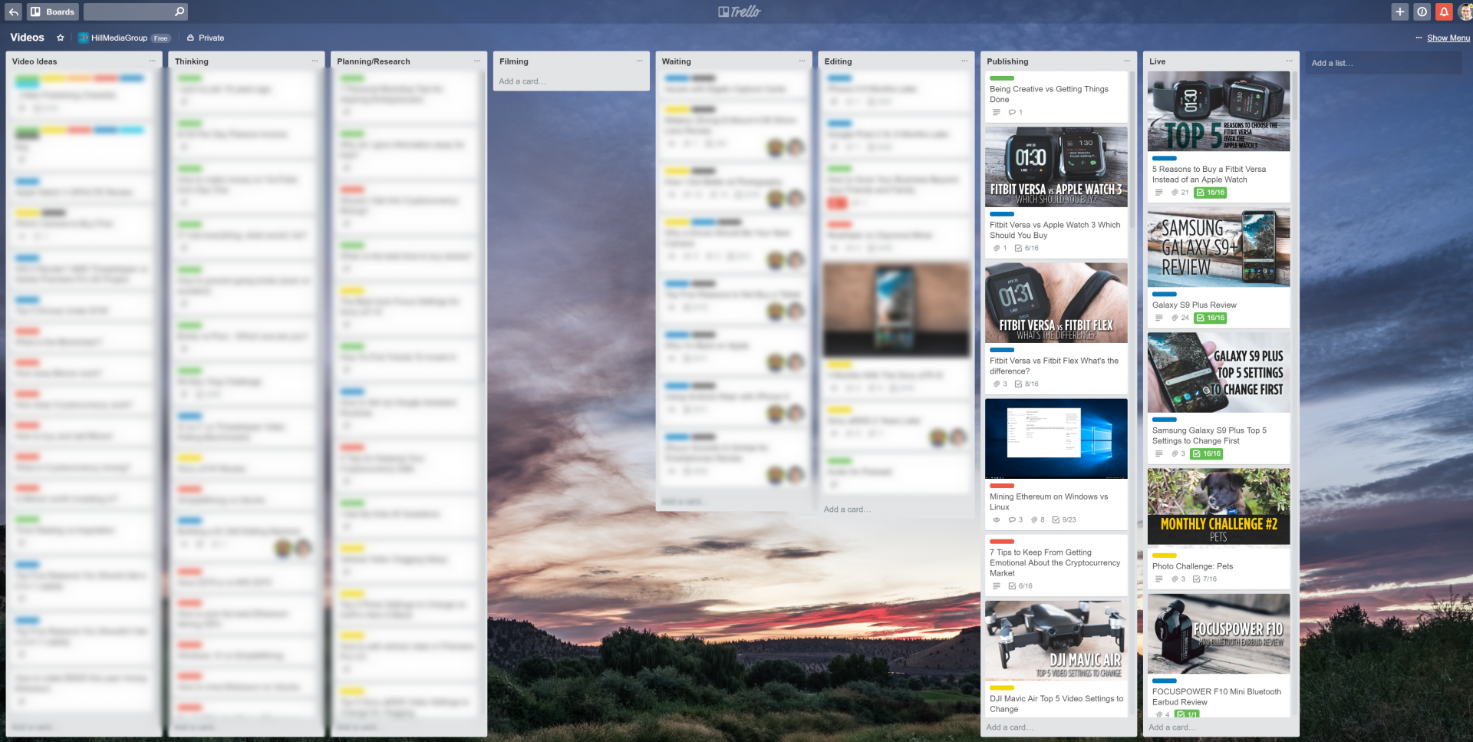Click comment badge on Being Creative card

(1015, 112)
